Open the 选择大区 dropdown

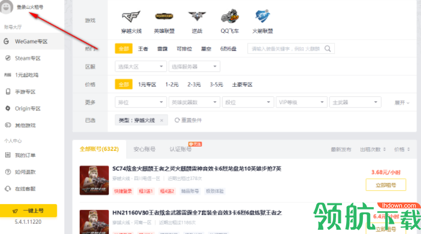point(141,66)
